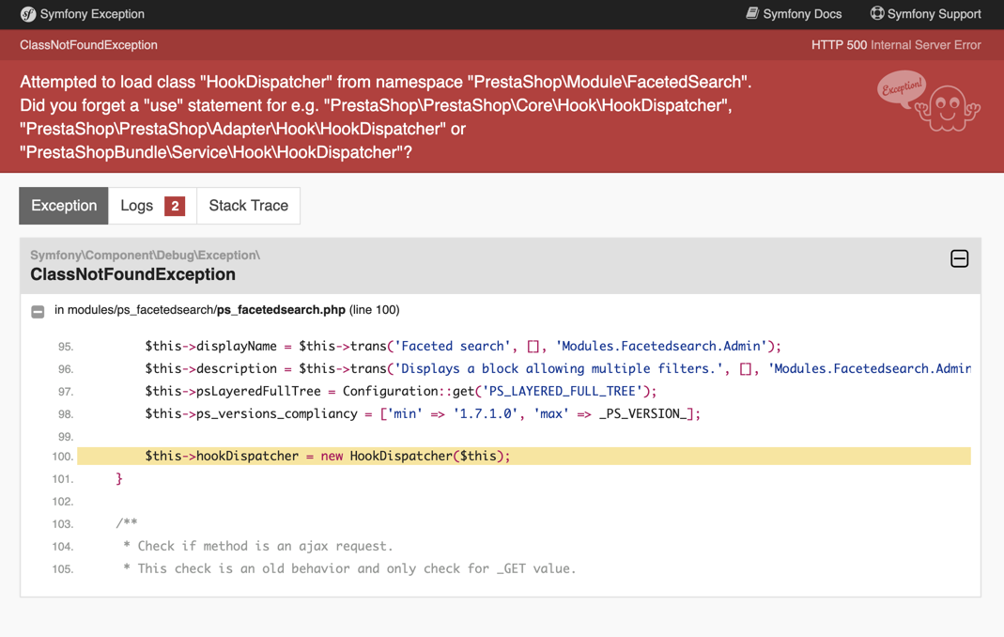Click the Symfony Exception header title

tap(92, 14)
